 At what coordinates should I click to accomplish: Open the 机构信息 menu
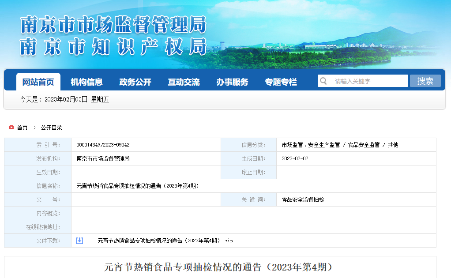[86, 82]
